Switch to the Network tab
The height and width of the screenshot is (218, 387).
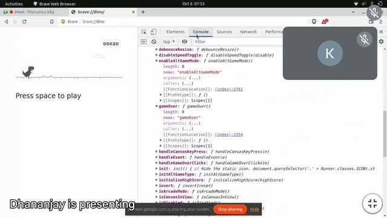point(249,32)
